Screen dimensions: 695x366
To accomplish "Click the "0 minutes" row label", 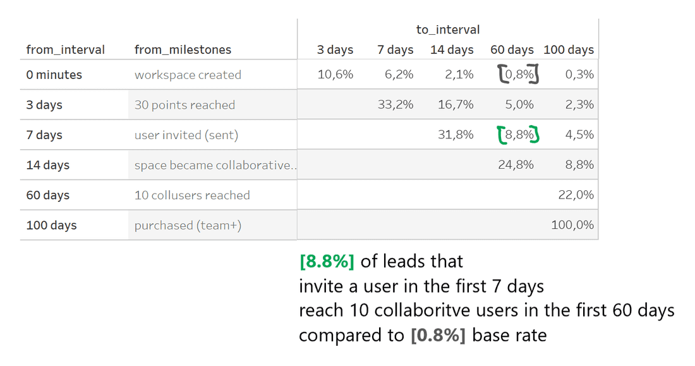I will [x=54, y=75].
